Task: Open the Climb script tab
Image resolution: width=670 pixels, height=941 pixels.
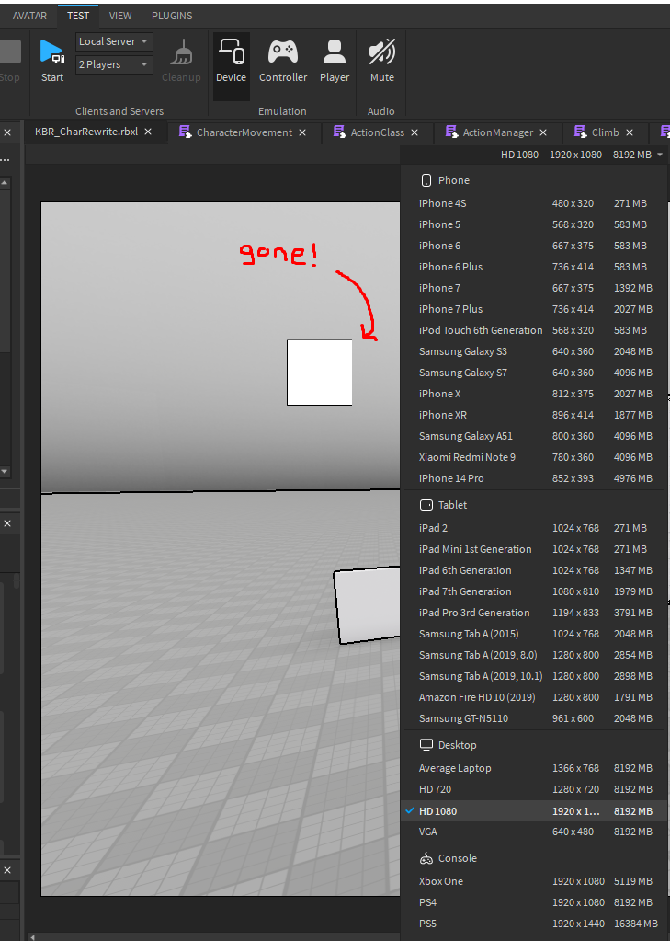Action: coord(606,132)
